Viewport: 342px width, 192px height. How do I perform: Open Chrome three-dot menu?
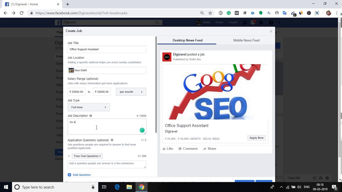pos(337,13)
